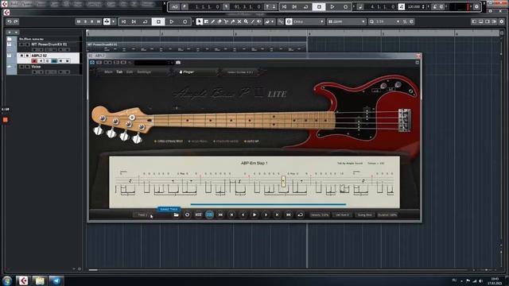
Task: Select the MT-PowerDrumKit 01 track
Action: tap(49, 44)
